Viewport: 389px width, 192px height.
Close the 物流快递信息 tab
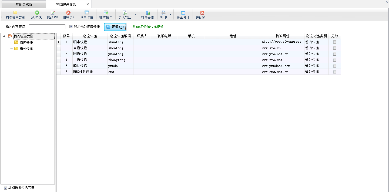(88, 4)
